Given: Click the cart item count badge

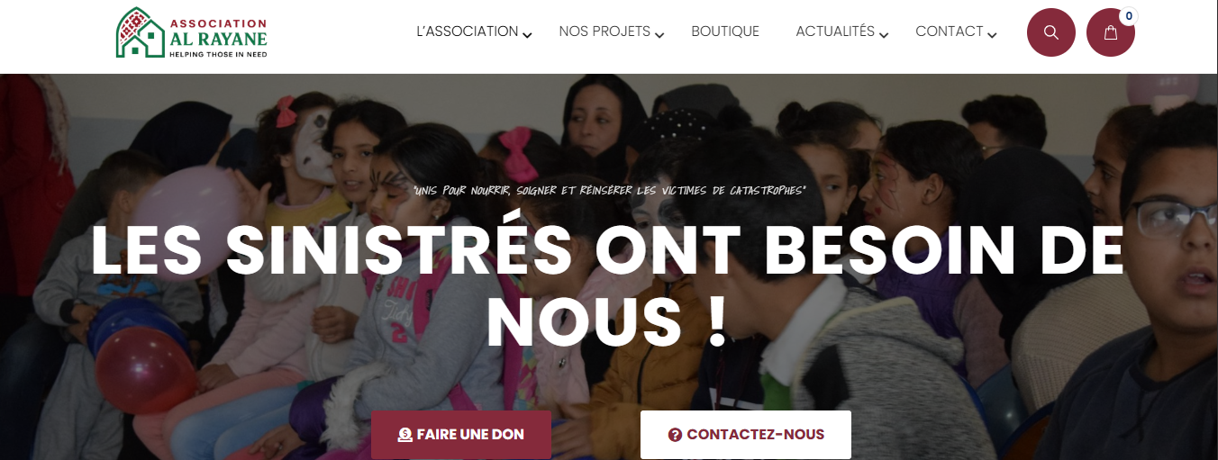Looking at the screenshot, I should pyautogui.click(x=1128, y=16).
